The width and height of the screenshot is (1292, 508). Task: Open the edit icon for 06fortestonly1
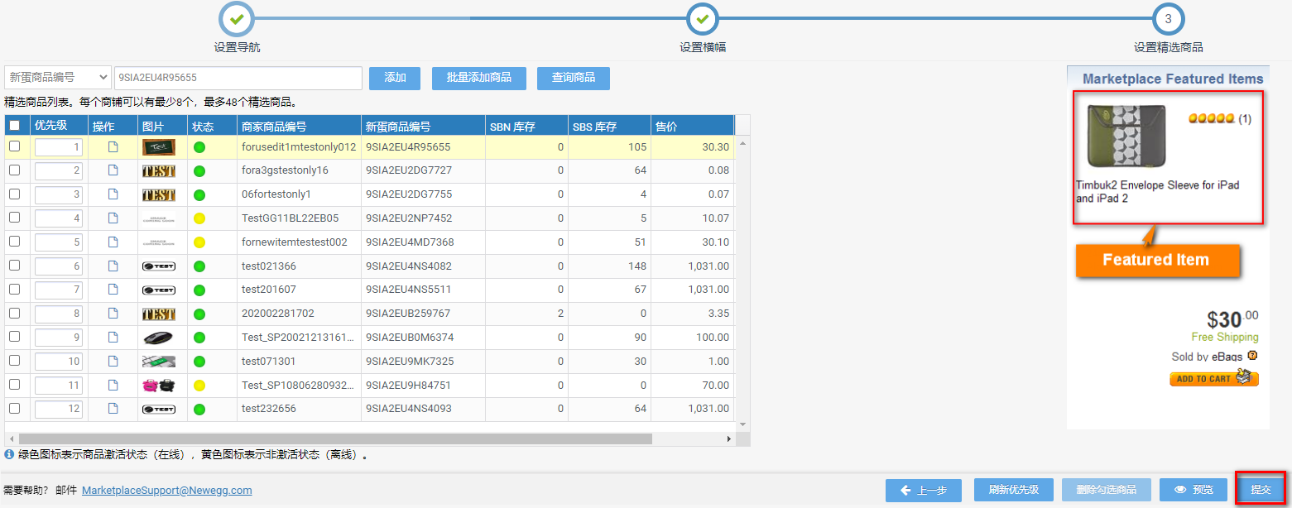point(113,194)
